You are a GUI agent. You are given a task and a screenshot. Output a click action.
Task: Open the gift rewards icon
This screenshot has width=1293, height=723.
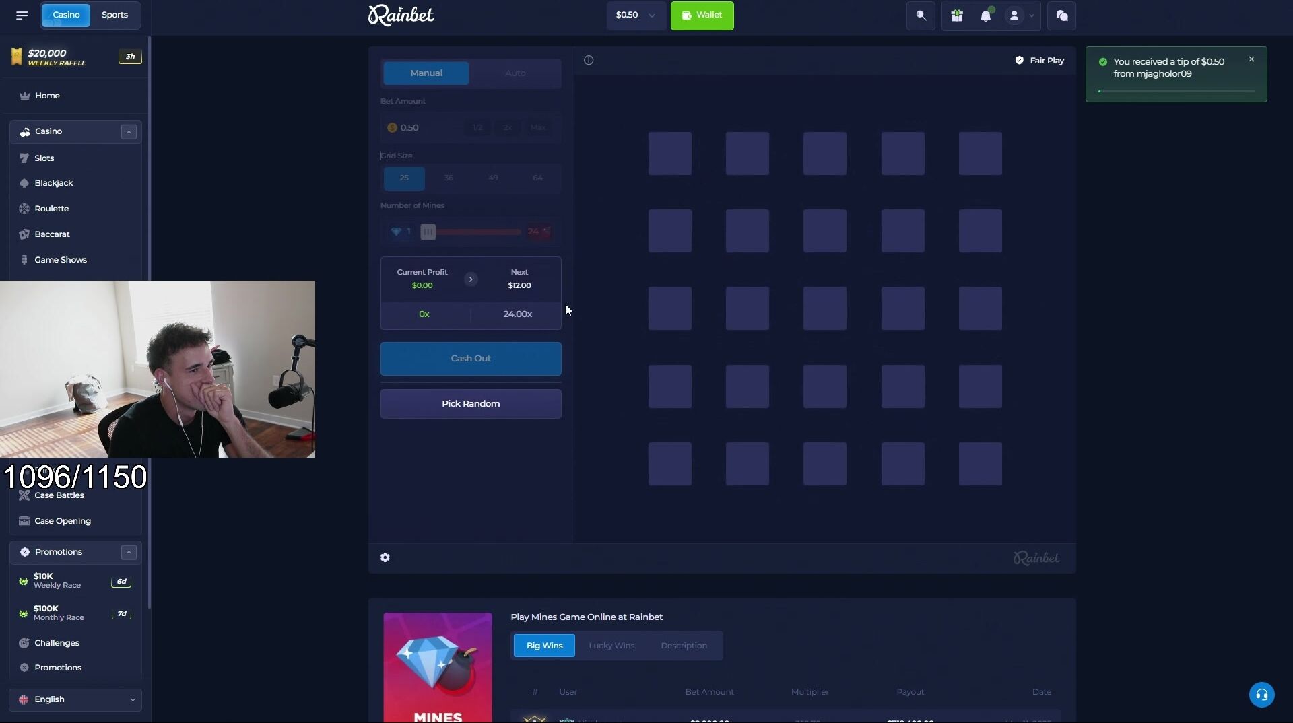pyautogui.click(x=957, y=15)
